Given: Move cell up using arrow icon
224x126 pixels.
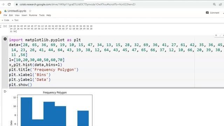Looking at the screenshot, I should tap(216, 35).
